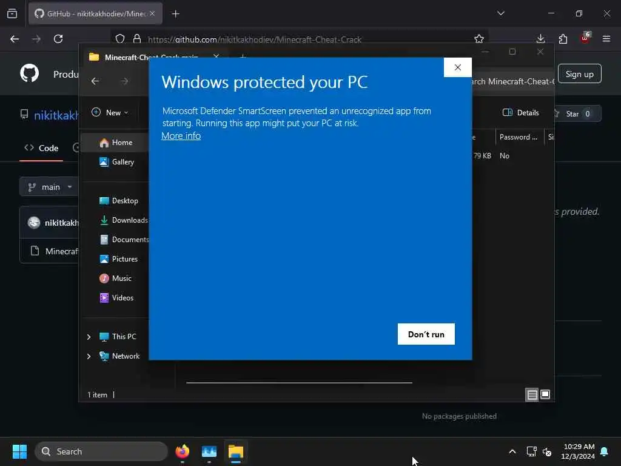This screenshot has height=466, width=621.
Task: Click the browser back arrow
Action: point(15,39)
